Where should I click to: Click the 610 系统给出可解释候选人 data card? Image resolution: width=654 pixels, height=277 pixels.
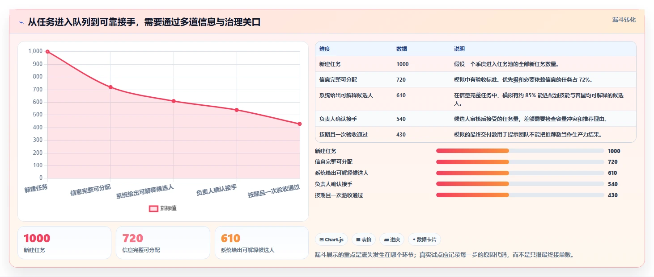tap(262, 243)
